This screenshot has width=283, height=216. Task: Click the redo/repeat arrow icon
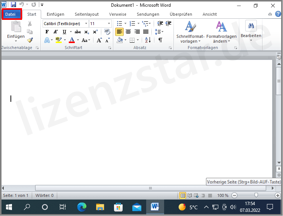point(34,4)
